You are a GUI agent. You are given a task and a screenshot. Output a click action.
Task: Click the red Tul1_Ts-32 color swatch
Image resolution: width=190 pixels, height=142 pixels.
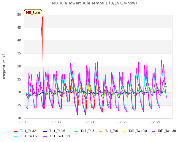[x=16, y=131]
